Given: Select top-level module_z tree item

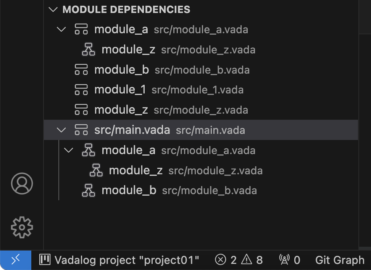Looking at the screenshot, I should 201,110.
